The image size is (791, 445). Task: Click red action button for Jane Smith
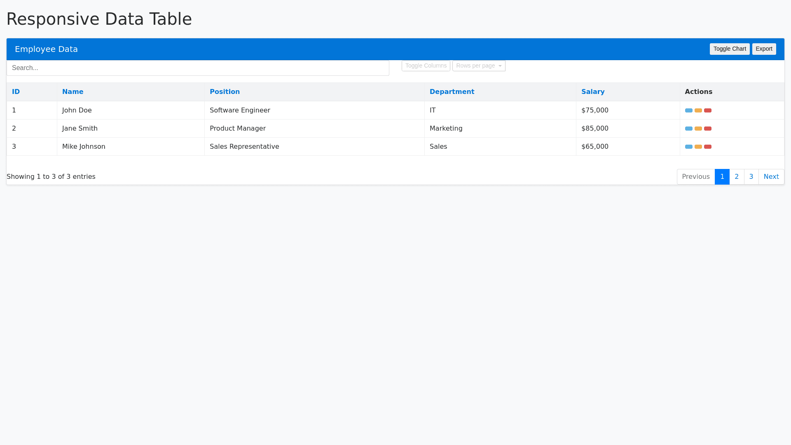pos(707,129)
